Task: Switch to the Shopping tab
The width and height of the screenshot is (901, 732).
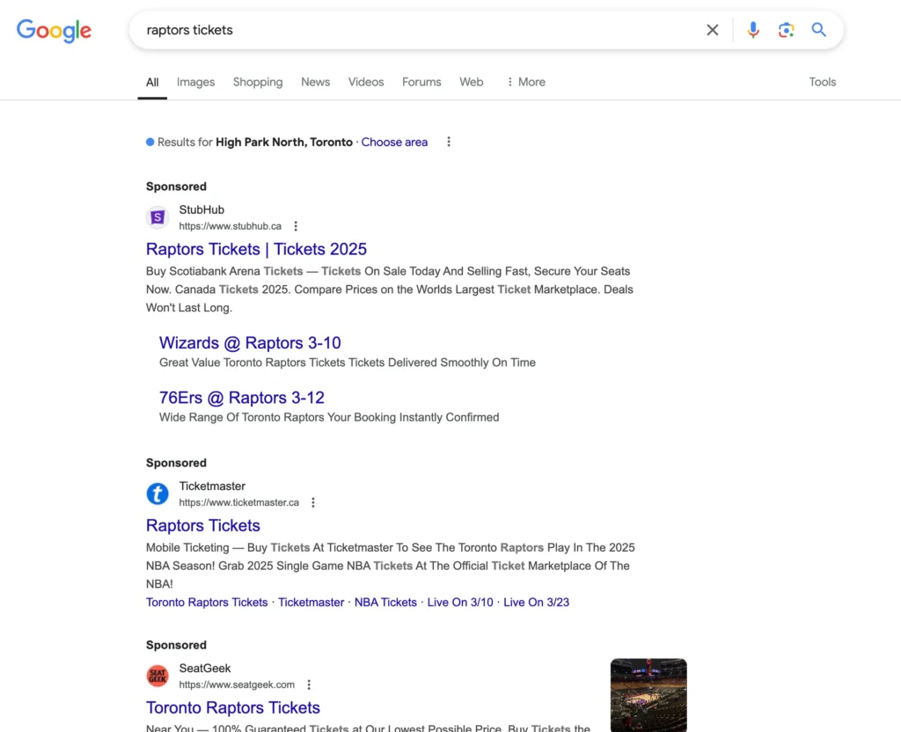Action: 258,82
